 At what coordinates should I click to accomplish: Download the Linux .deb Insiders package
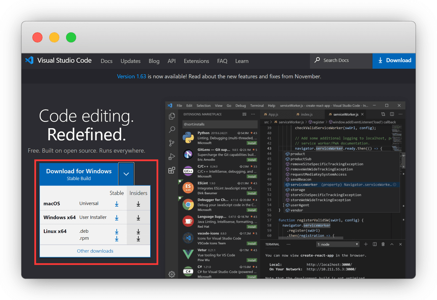click(138, 231)
